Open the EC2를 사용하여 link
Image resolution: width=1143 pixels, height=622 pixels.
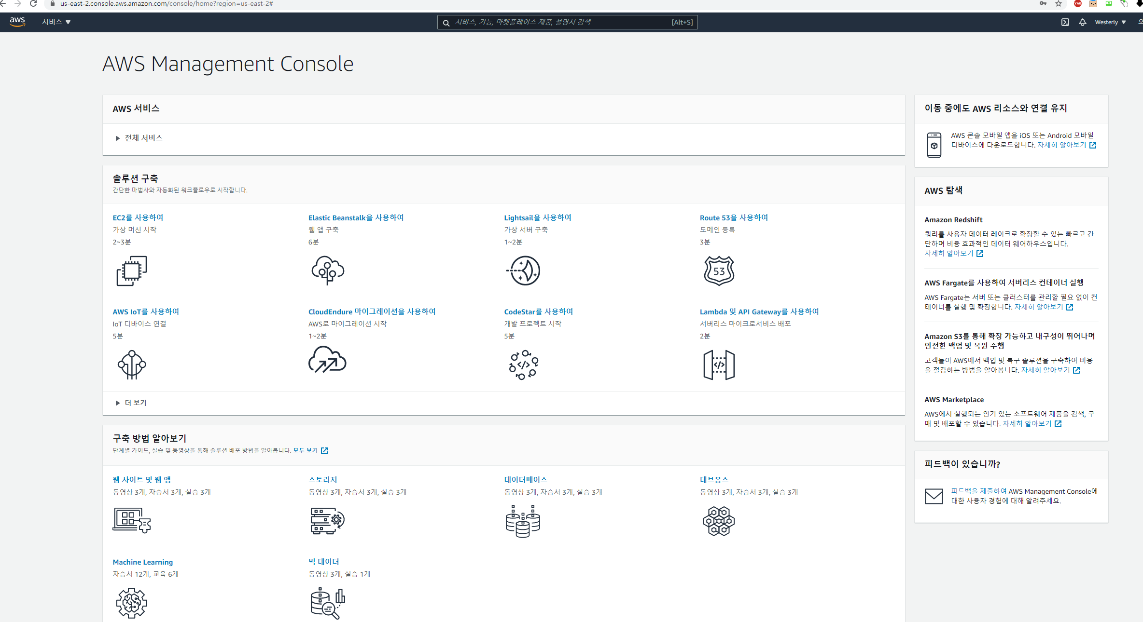(x=138, y=217)
